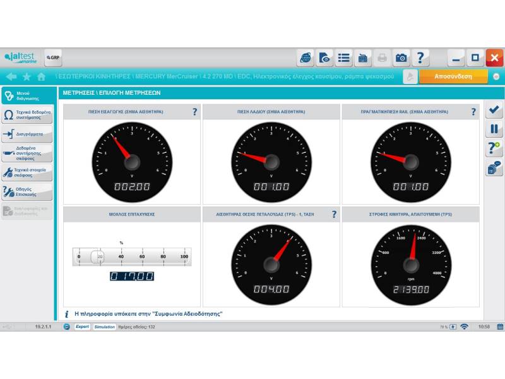
Task: Confirm with the checkmark button on right
Action: coord(494,110)
